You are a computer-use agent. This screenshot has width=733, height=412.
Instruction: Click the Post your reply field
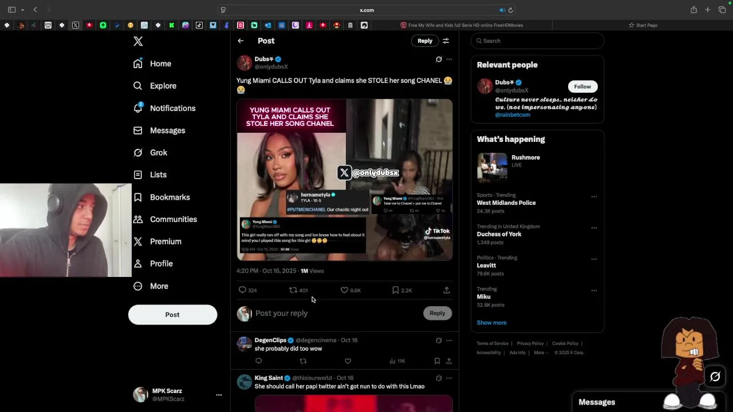(x=337, y=313)
